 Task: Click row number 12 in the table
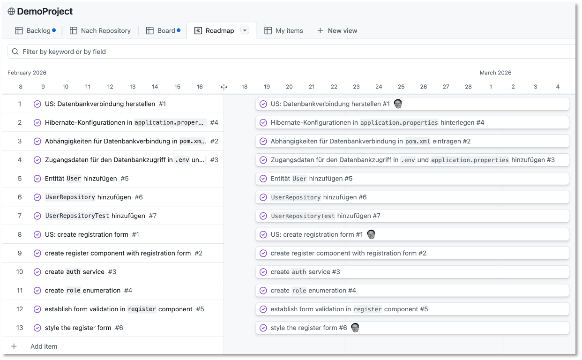(x=20, y=309)
